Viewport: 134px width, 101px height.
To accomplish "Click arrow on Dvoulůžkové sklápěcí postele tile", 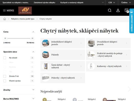I will pyautogui.click(x=127, y=43).
